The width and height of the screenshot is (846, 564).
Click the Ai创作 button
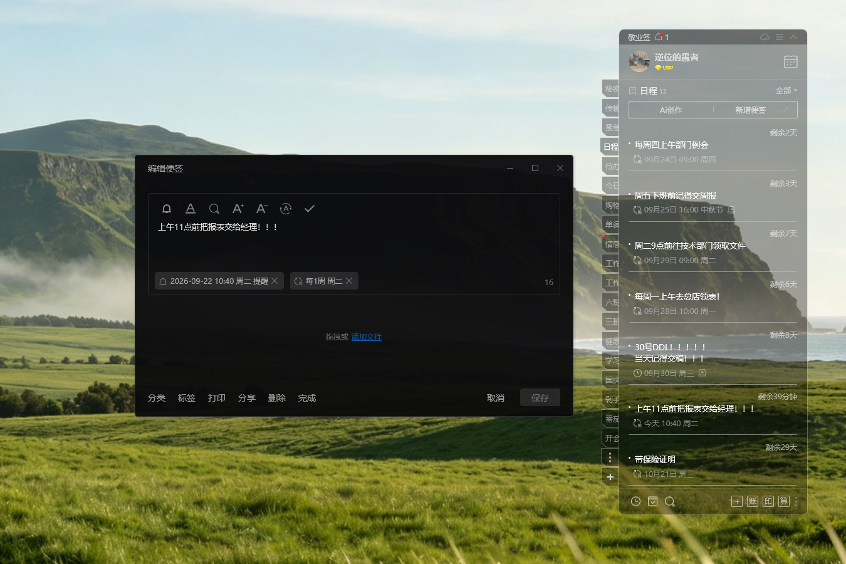click(671, 110)
